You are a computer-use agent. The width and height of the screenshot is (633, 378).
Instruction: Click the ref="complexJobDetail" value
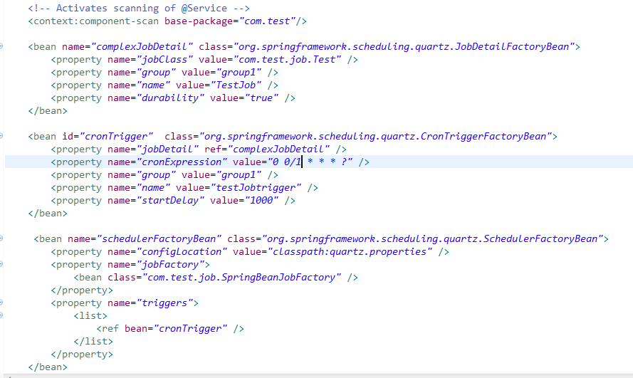click(x=278, y=149)
